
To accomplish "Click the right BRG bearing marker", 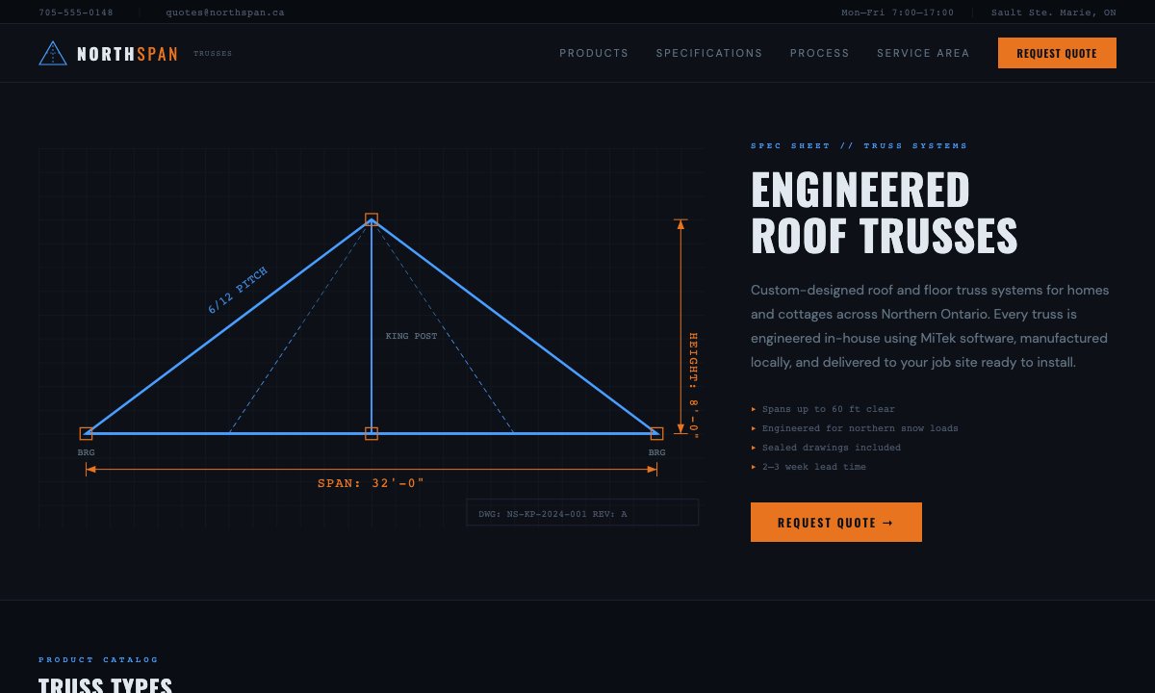I will (655, 434).
